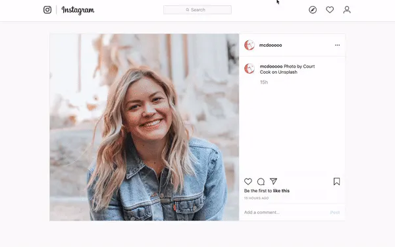
Task: Click the mcdooooo avatar in post header
Action: click(250, 45)
